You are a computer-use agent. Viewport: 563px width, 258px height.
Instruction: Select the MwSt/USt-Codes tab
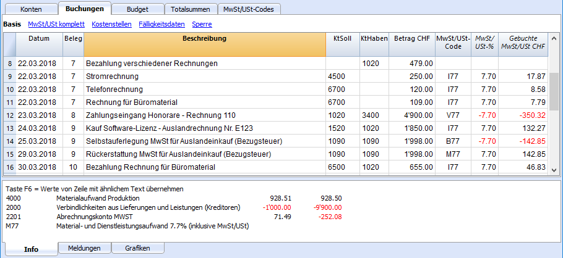[x=249, y=9]
